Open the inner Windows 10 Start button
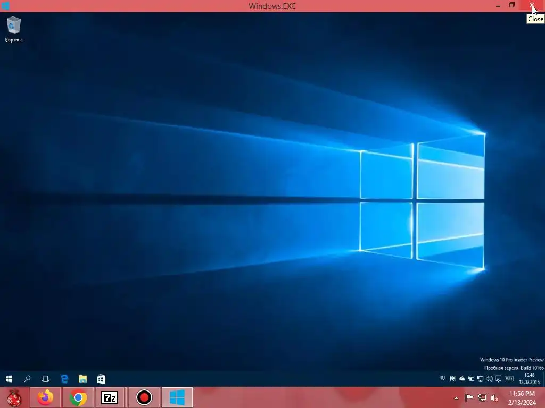The image size is (545, 408). 9,379
